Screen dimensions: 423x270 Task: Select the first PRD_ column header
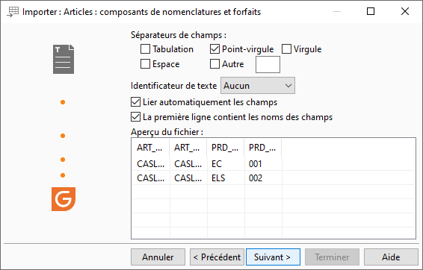226,148
